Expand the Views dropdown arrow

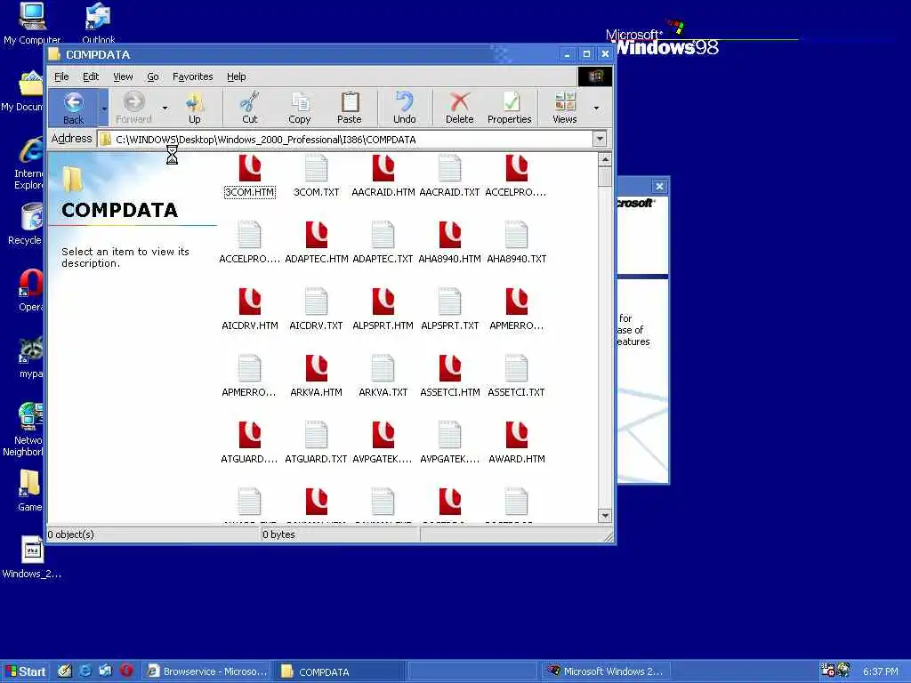point(596,108)
